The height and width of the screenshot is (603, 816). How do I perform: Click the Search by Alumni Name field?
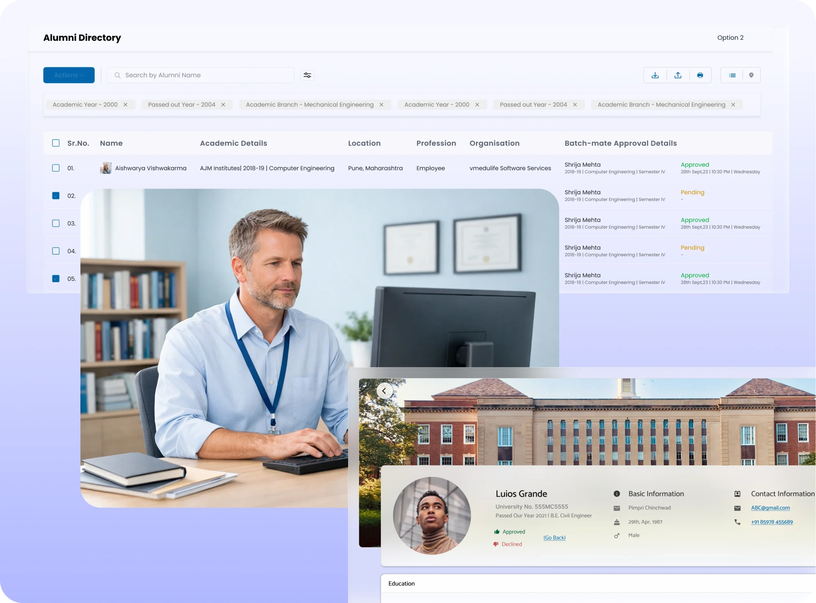205,75
